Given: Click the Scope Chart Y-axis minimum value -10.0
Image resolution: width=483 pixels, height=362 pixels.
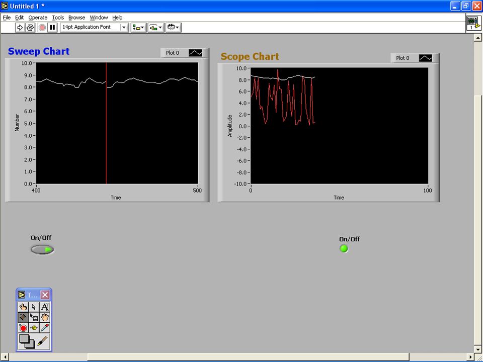Looking at the screenshot, I should tap(239, 184).
